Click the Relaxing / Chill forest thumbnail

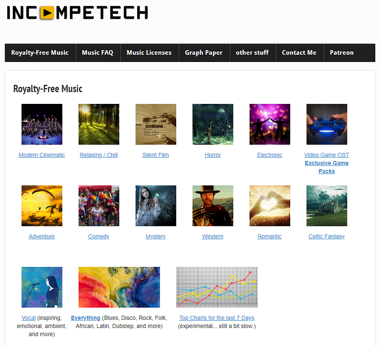click(x=99, y=124)
